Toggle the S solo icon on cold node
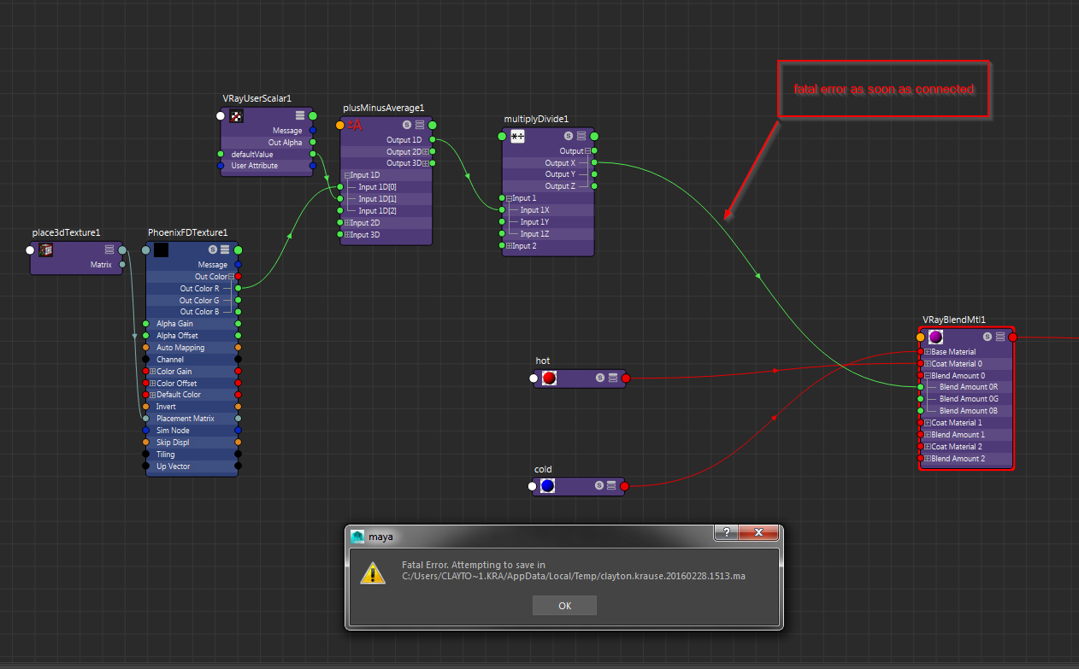 (x=598, y=485)
